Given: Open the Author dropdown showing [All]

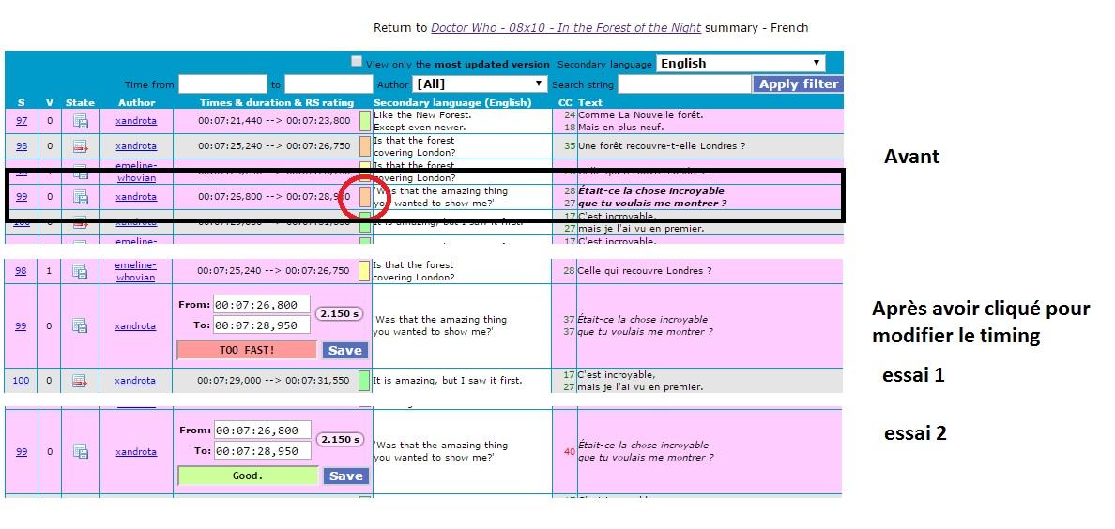Looking at the screenshot, I should (481, 83).
